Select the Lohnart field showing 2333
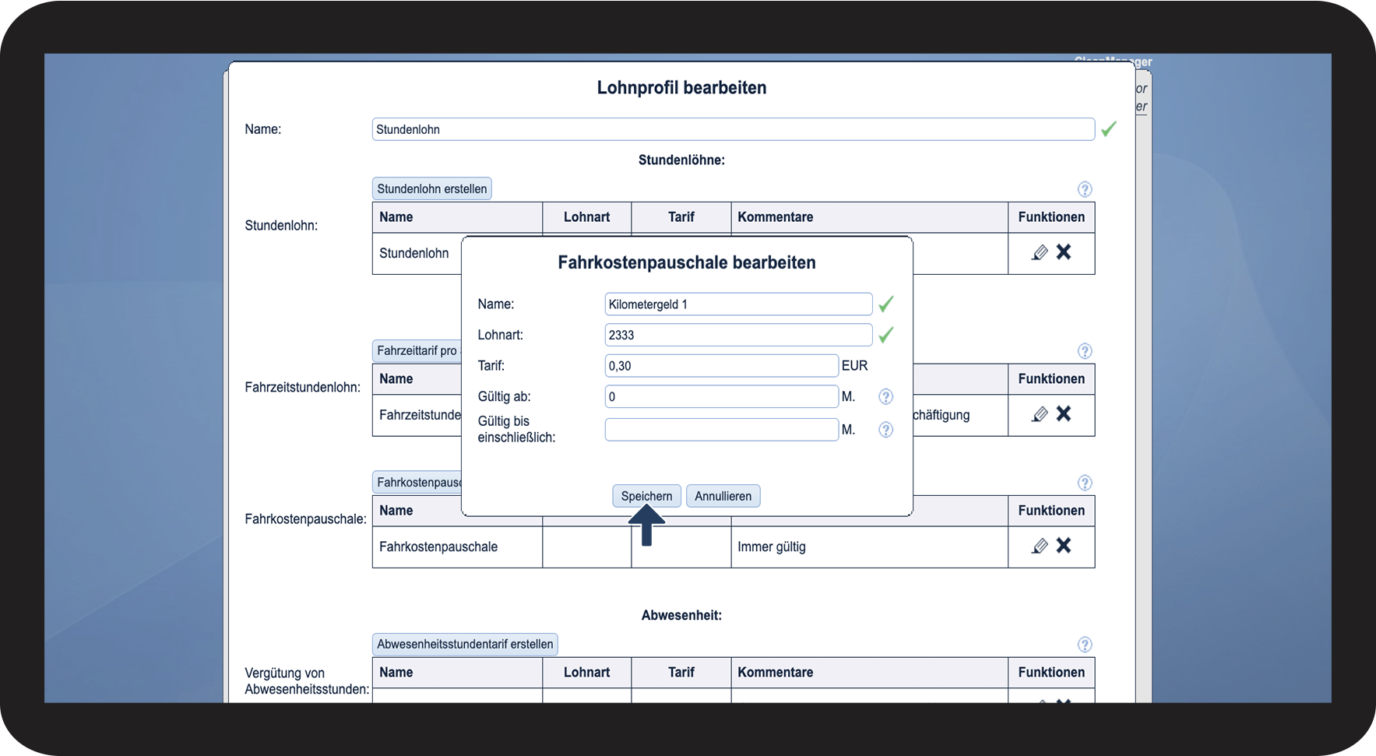Viewport: 1376px width, 756px height. coord(738,335)
